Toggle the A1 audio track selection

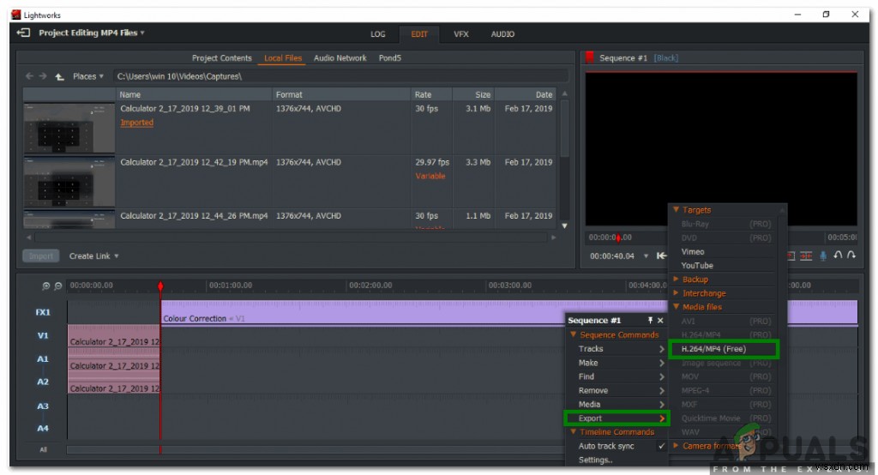[x=42, y=359]
